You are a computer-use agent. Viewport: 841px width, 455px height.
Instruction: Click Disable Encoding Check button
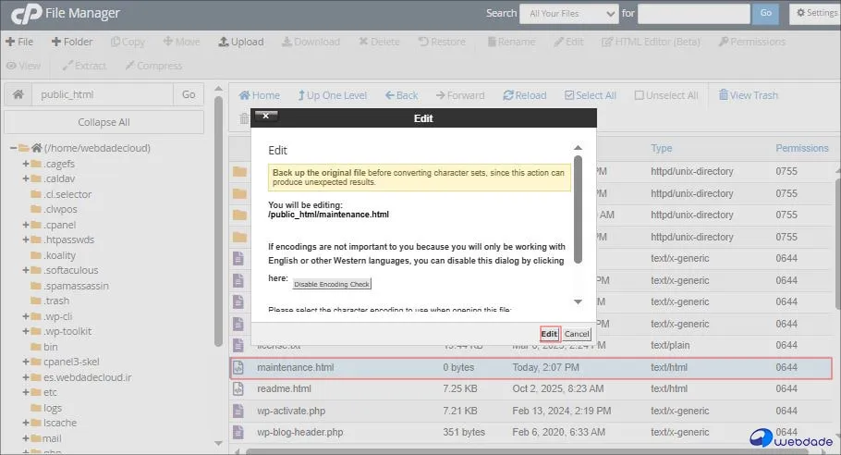coord(332,284)
